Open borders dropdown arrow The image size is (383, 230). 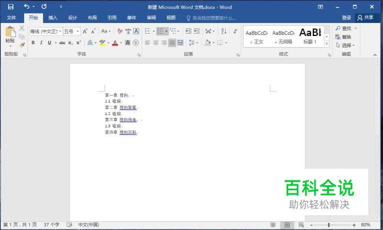(226, 43)
